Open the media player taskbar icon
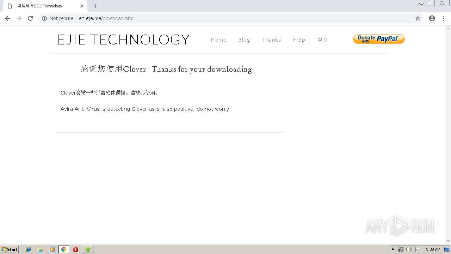Screen dimensions: 451x254 point(52,249)
